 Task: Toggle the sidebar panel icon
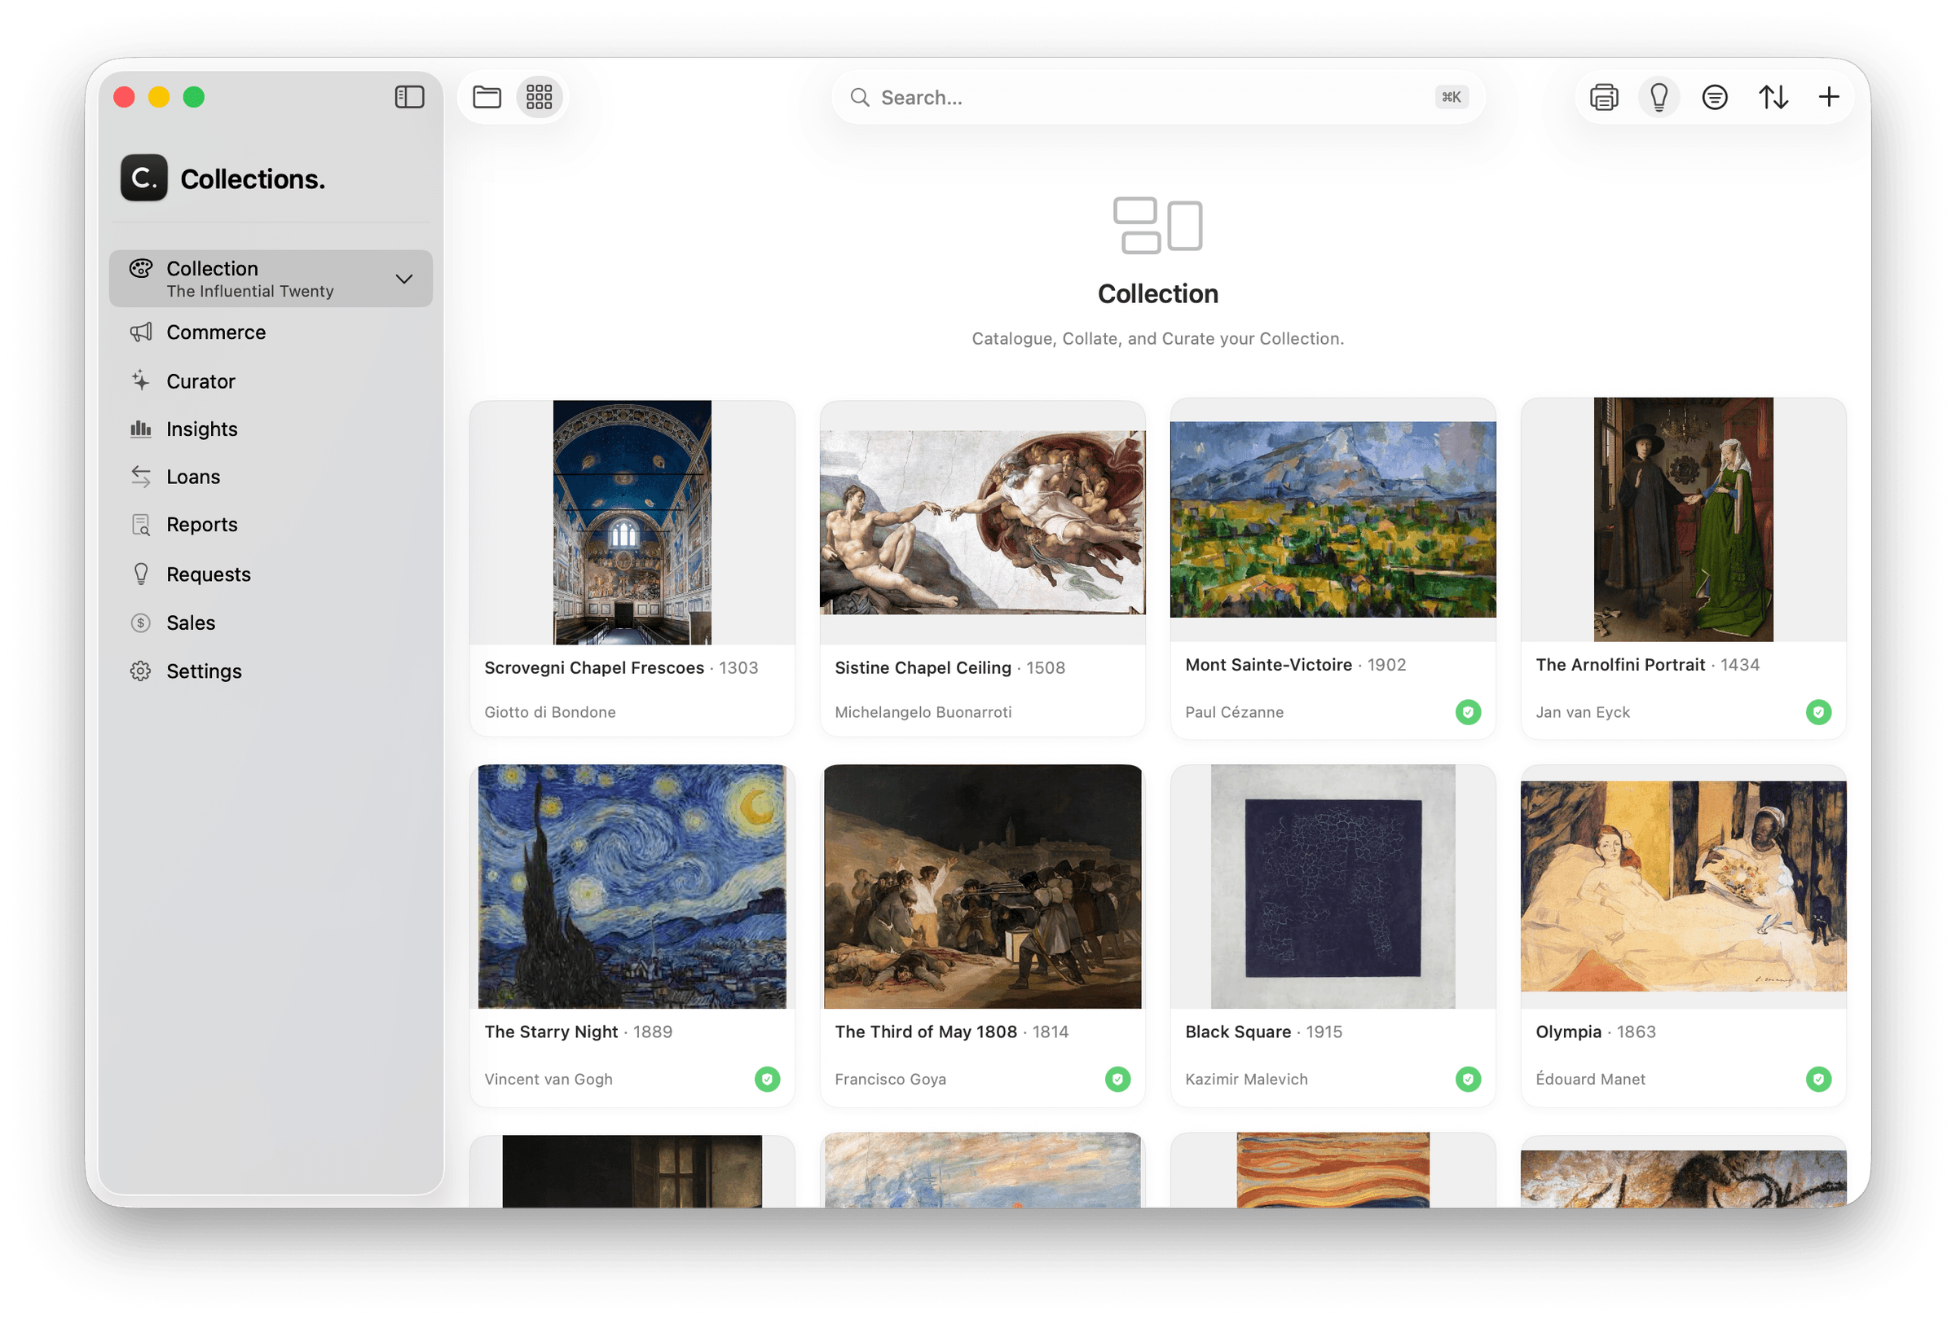coord(409,97)
